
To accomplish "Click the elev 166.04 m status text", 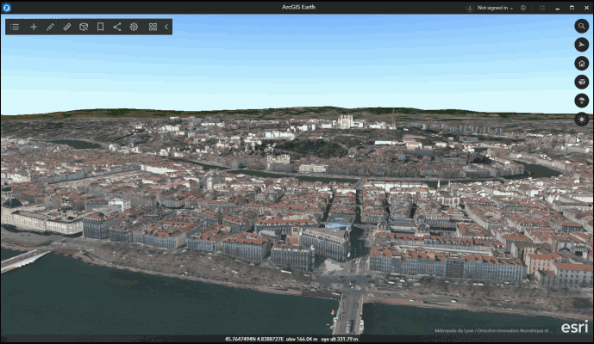I will point(302,339).
